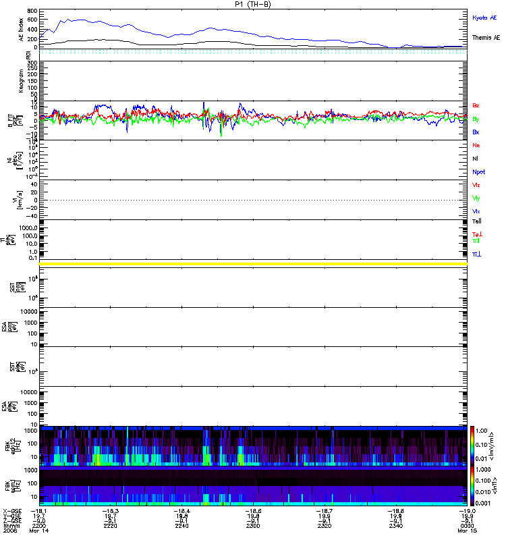Click the ESA elec [eV] axis label
Viewport: 506px width, 540px height.
9,406
